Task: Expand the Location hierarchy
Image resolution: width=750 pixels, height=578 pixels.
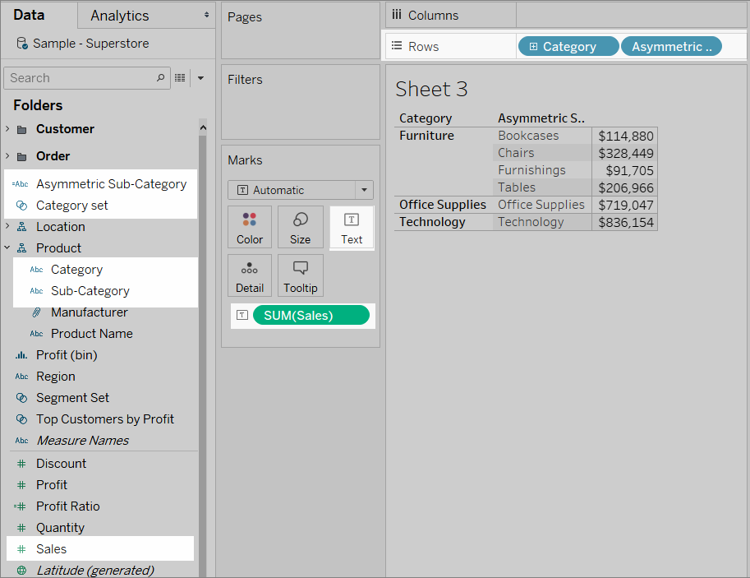Action: pos(7,226)
